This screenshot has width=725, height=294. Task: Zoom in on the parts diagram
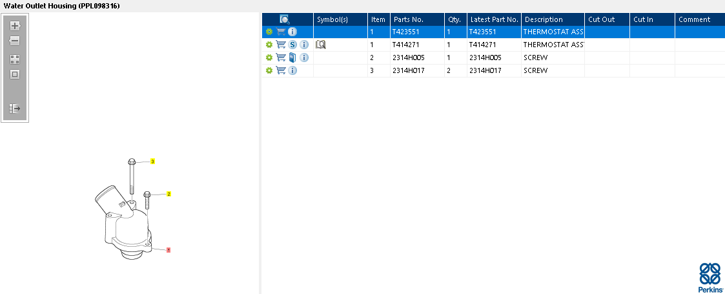15,26
